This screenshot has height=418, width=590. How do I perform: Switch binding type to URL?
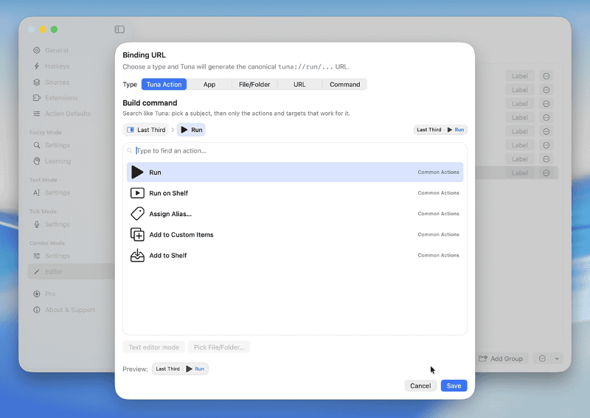[x=299, y=84]
